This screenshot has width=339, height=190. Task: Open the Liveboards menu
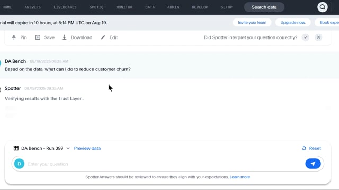[65, 7]
